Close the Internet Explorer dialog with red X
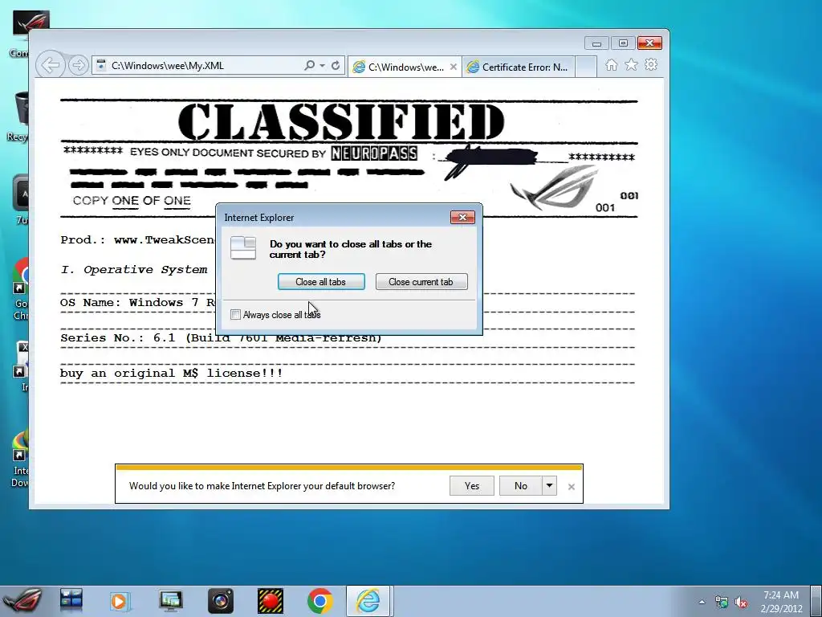Image resolution: width=822 pixels, height=617 pixels. click(x=462, y=217)
